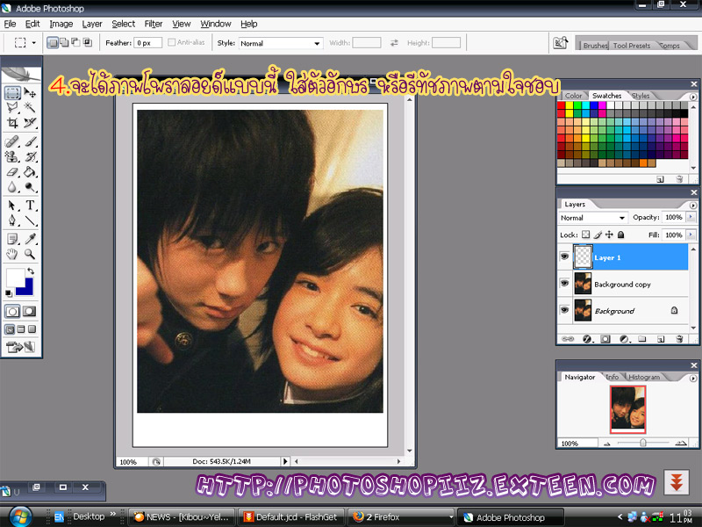Open the Filter menu

click(x=153, y=24)
